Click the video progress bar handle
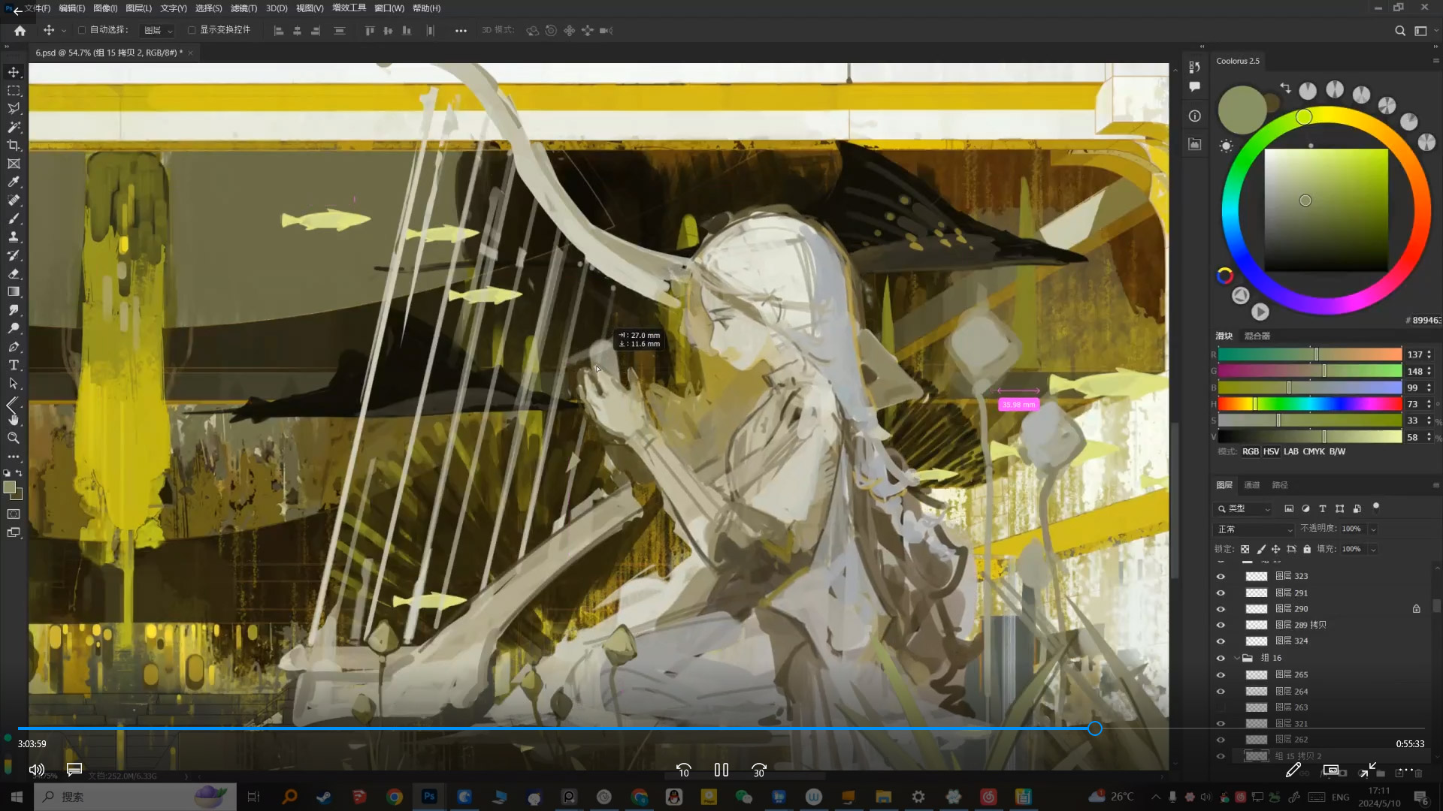 point(1095,728)
